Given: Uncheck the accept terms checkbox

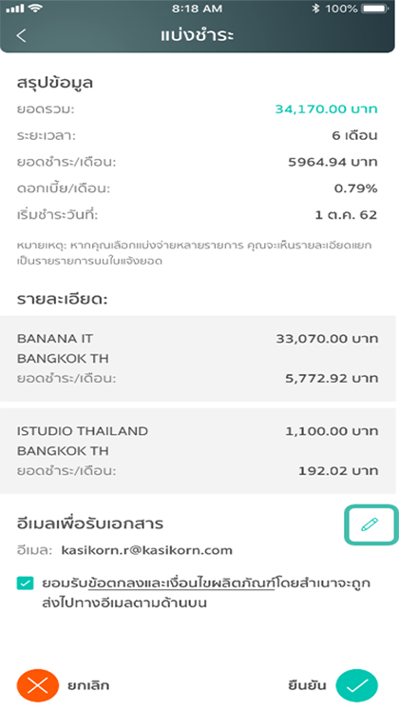Looking at the screenshot, I should click(25, 583).
